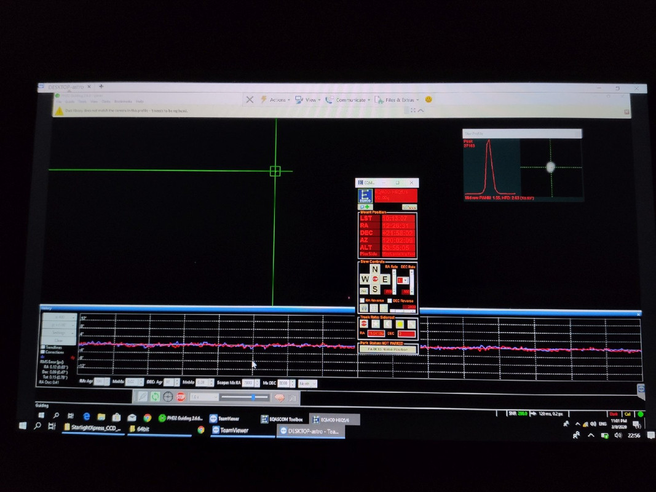Click the PHD2 camera settings icon beside brain
656x492 pixels.
[293, 399]
